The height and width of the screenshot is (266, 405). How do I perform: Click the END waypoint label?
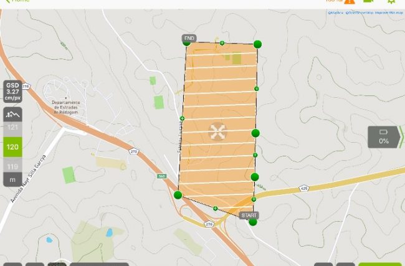pos(189,38)
